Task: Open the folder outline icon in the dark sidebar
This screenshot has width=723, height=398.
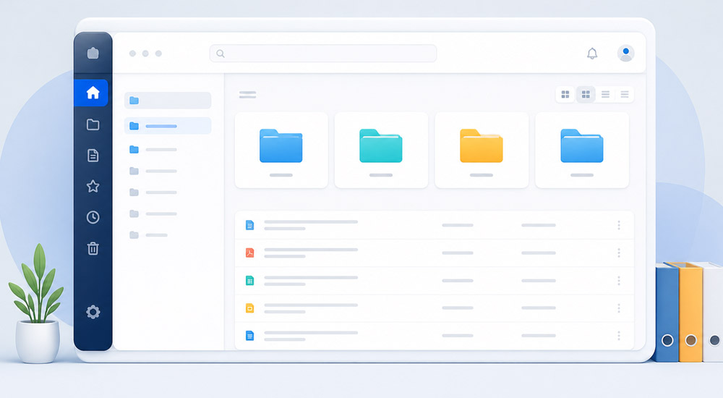Action: coord(93,124)
